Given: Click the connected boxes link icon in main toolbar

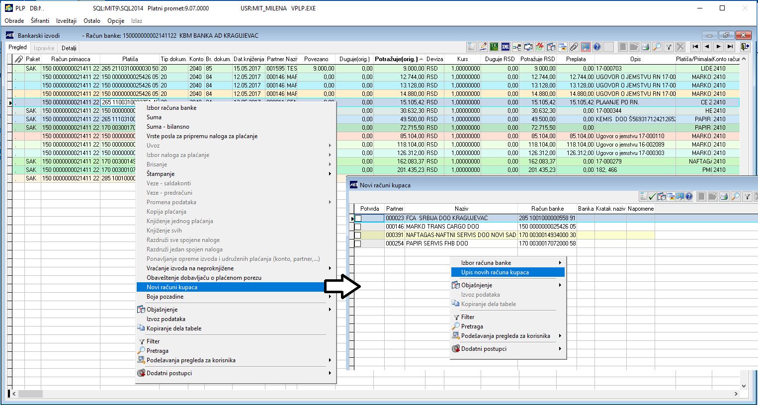Looking at the screenshot, I should pos(517,47).
